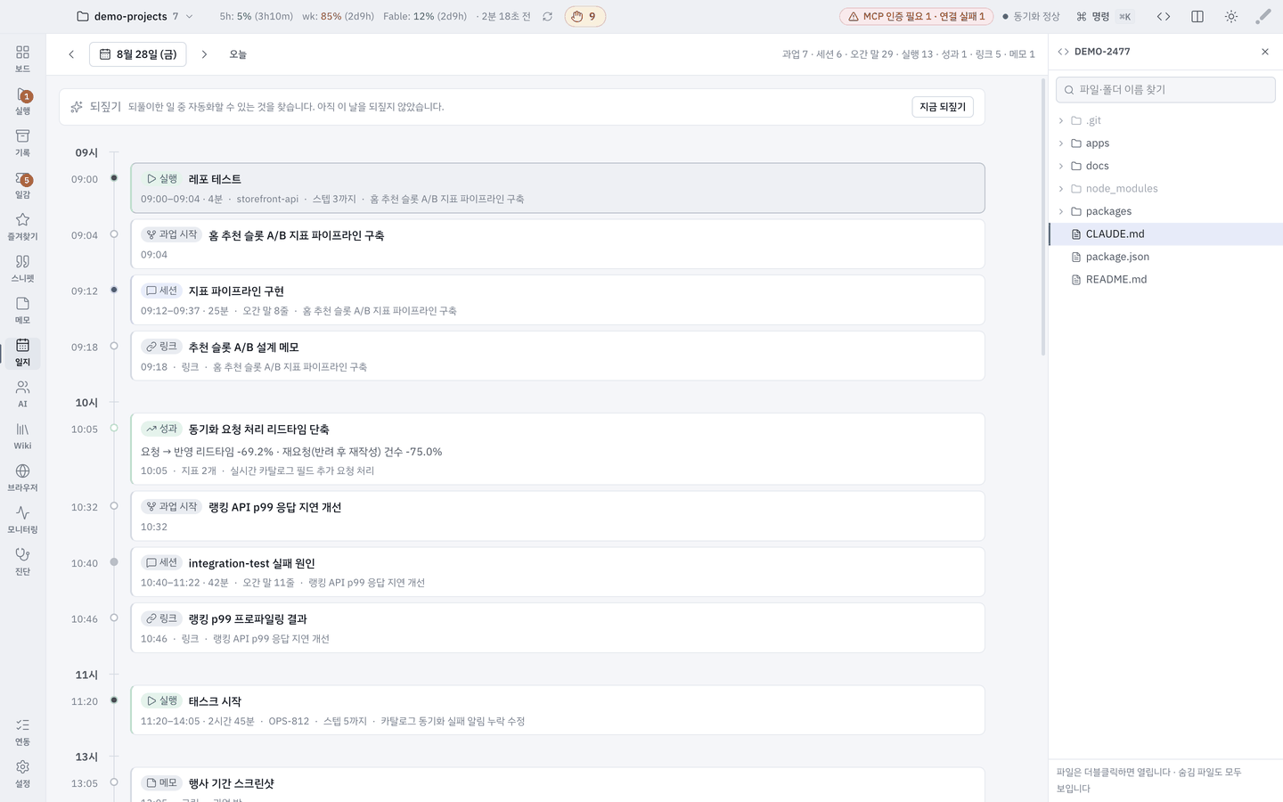Go to 기록 archive in sidebar
Screen dimensions: 1283x802
click(x=22, y=143)
